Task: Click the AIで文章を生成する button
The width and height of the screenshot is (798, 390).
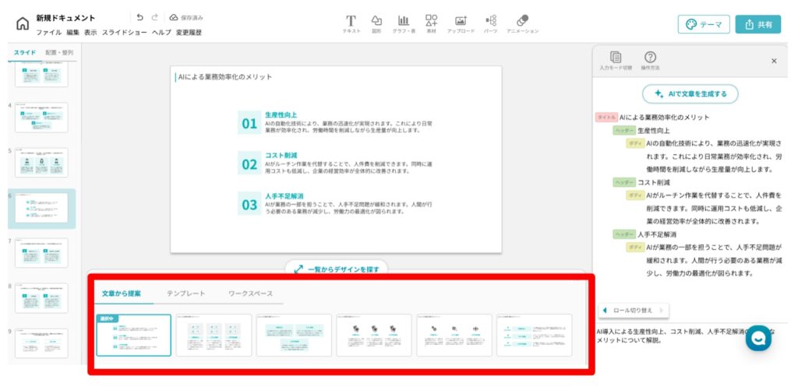Action: (x=690, y=93)
